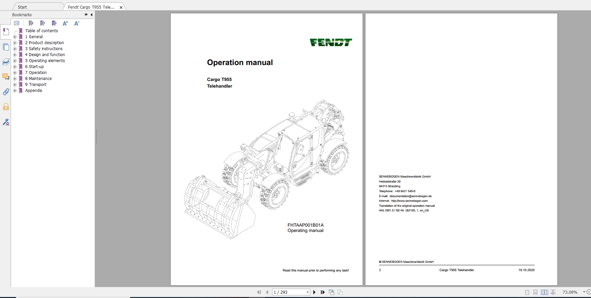This screenshot has height=298, width=591.
Task: Click the sidebar resize handle dots
Action: coord(96,137)
